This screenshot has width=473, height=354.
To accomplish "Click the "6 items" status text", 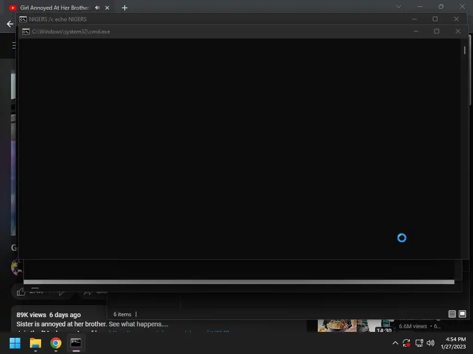I will pos(122,314).
